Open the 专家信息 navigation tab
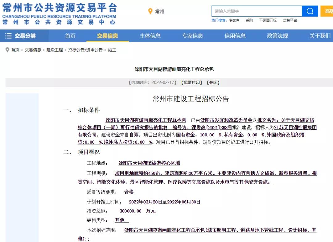 192,36
